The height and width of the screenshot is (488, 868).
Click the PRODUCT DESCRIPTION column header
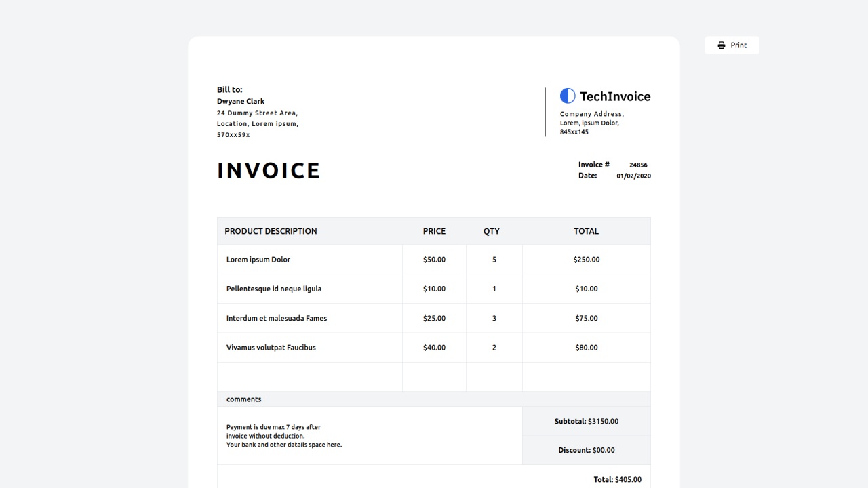pyautogui.click(x=271, y=231)
